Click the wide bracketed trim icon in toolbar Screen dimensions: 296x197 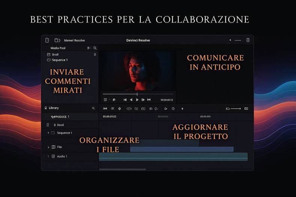click(129, 109)
